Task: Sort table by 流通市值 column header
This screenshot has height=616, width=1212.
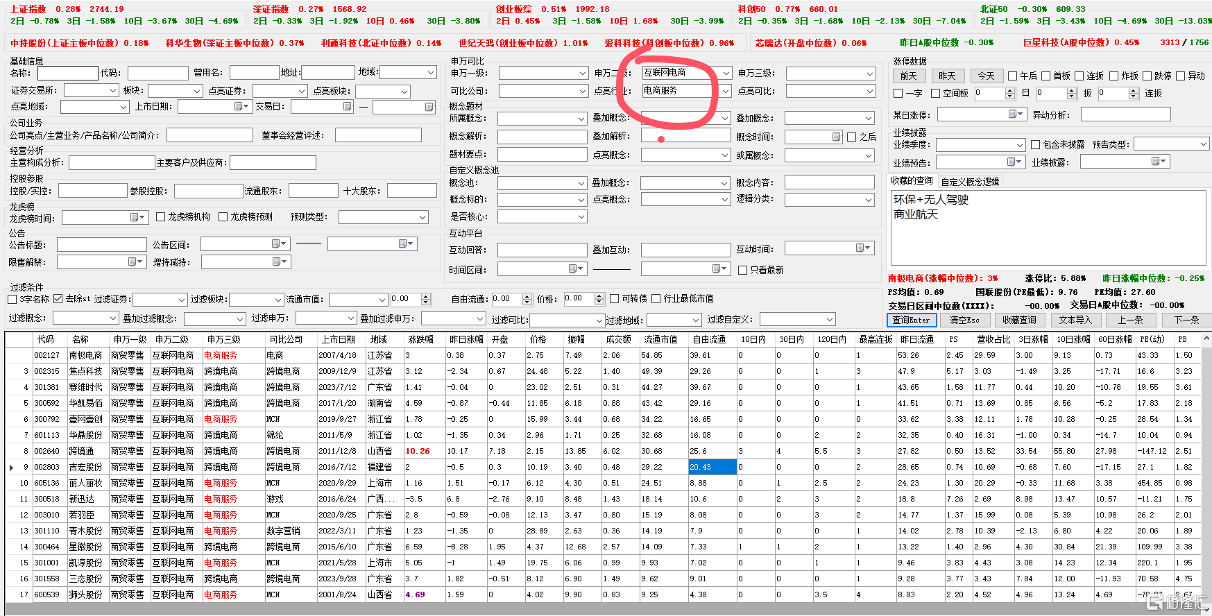Action: 660,339
